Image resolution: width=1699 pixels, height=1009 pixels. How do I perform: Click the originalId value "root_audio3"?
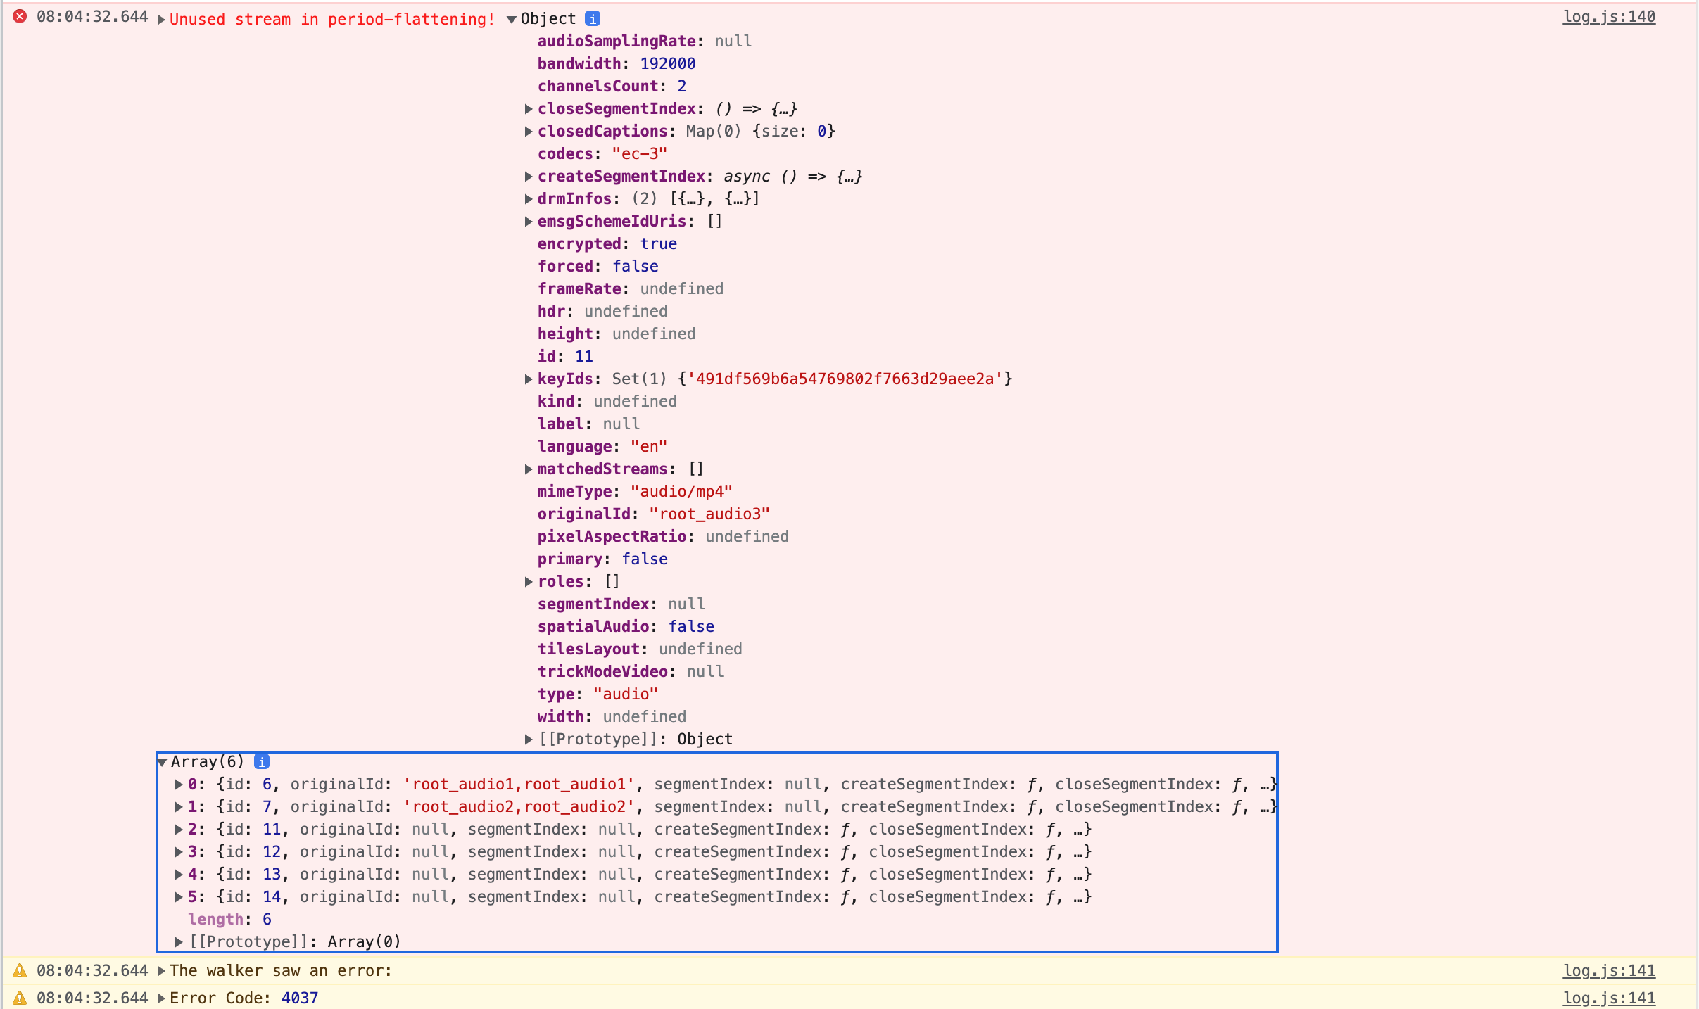tap(709, 514)
